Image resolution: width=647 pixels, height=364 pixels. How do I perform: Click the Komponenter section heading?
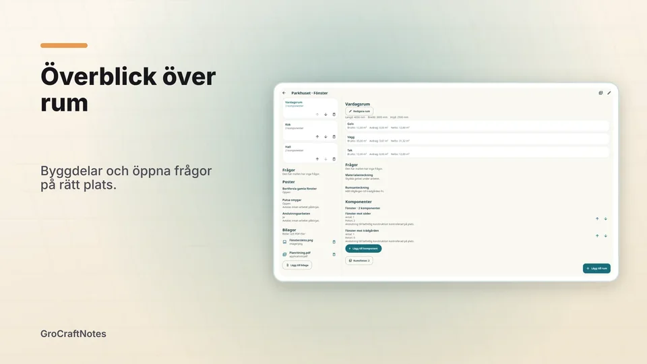point(358,202)
